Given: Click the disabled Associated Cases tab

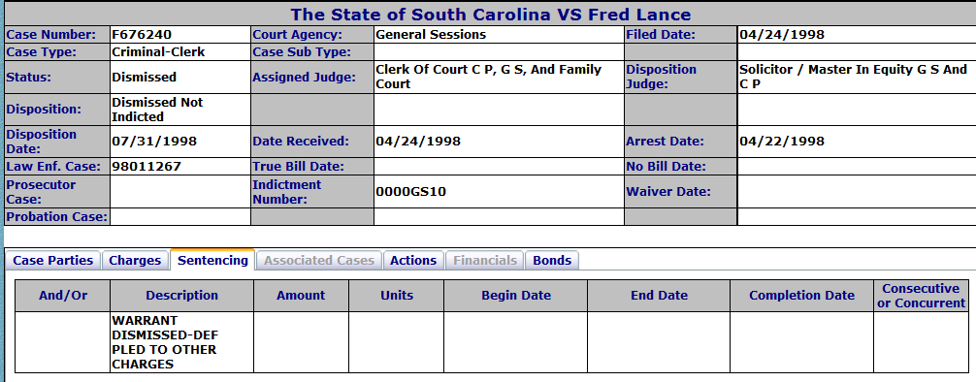Looking at the screenshot, I should (x=318, y=260).
